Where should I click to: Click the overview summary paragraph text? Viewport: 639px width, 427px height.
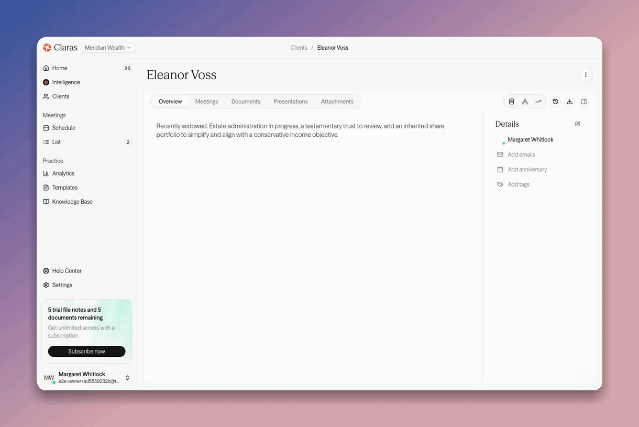point(301,130)
